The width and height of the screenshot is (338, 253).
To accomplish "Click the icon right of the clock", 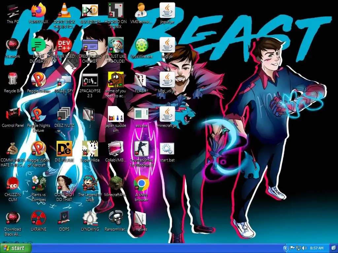I will click(x=334, y=248).
